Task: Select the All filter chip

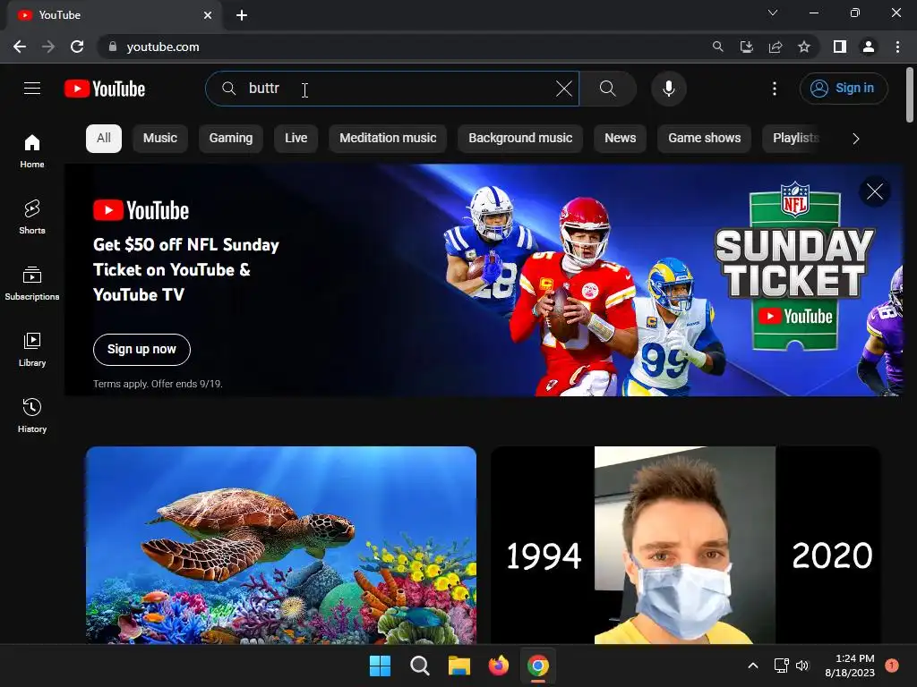Action: (104, 139)
